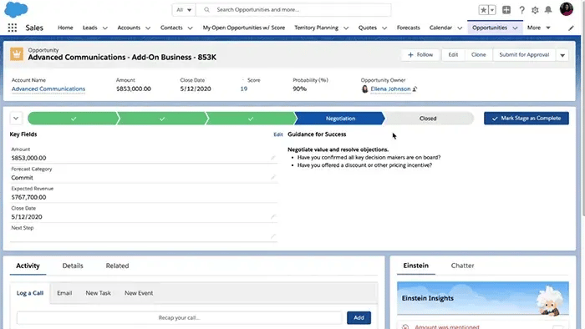
Task: Expand the More navigation menu
Action: click(539, 28)
